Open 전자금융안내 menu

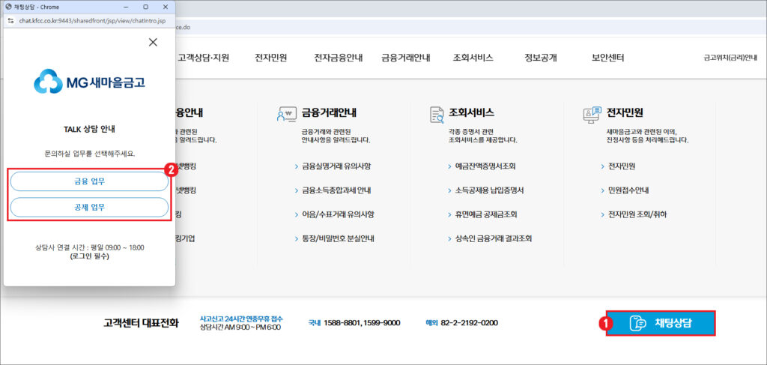tap(338, 58)
